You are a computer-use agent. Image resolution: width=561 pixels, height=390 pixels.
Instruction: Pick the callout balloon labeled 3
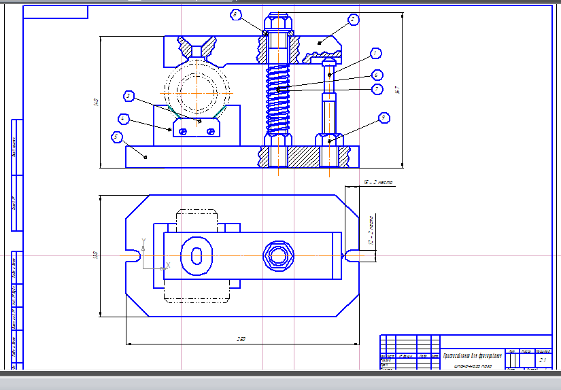tap(129, 96)
